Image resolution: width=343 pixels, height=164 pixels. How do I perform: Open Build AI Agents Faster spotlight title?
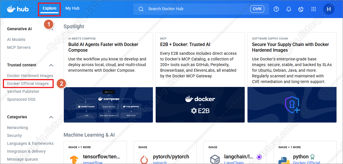point(103,47)
